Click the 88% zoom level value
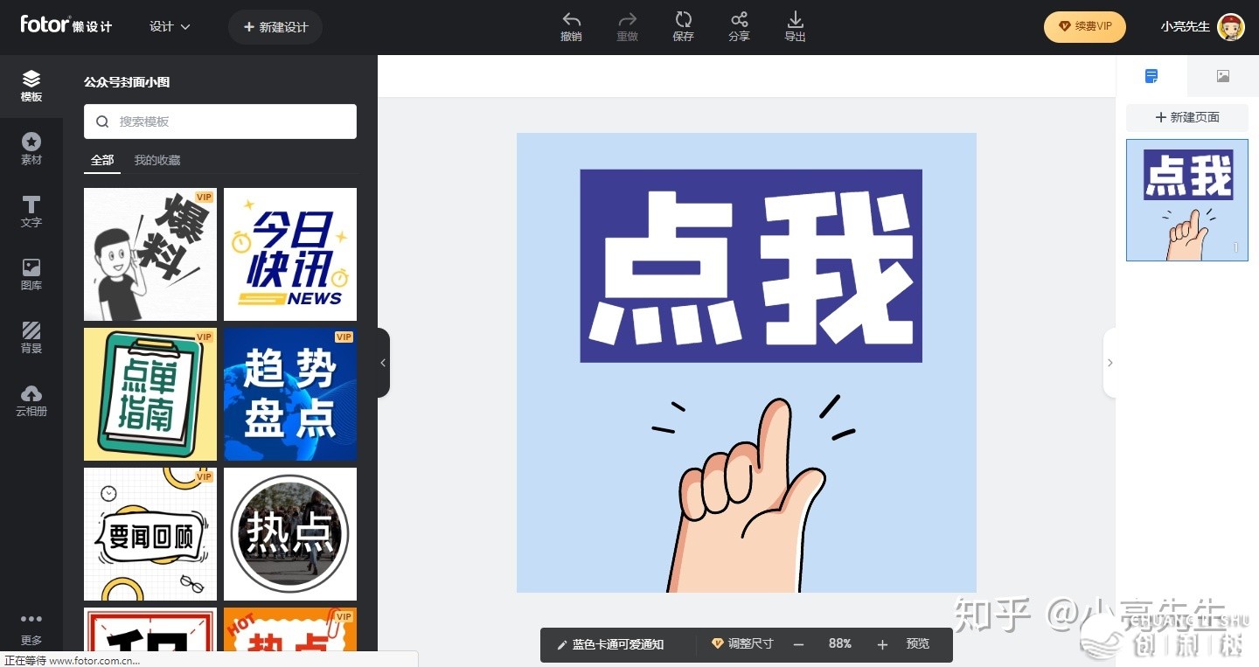The height and width of the screenshot is (667, 1259). [840, 644]
